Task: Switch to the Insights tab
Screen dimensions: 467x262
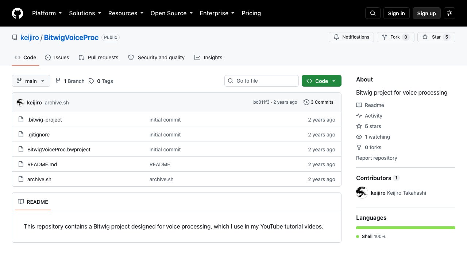Action: tap(208, 57)
